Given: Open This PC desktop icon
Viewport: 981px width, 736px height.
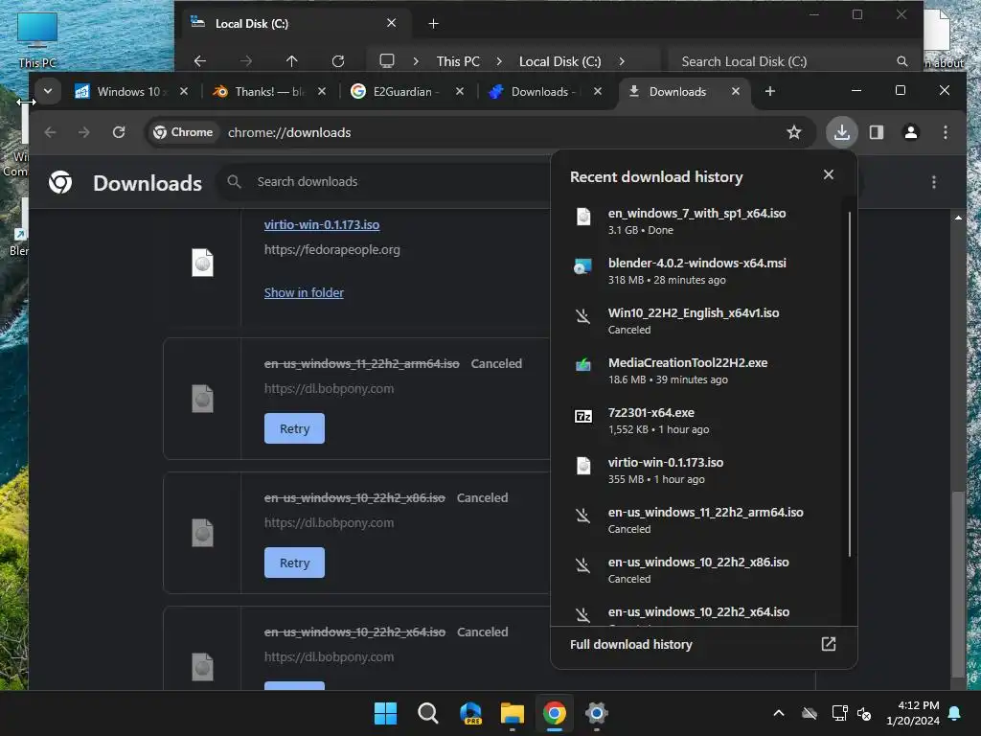Looking at the screenshot, I should pos(37,39).
